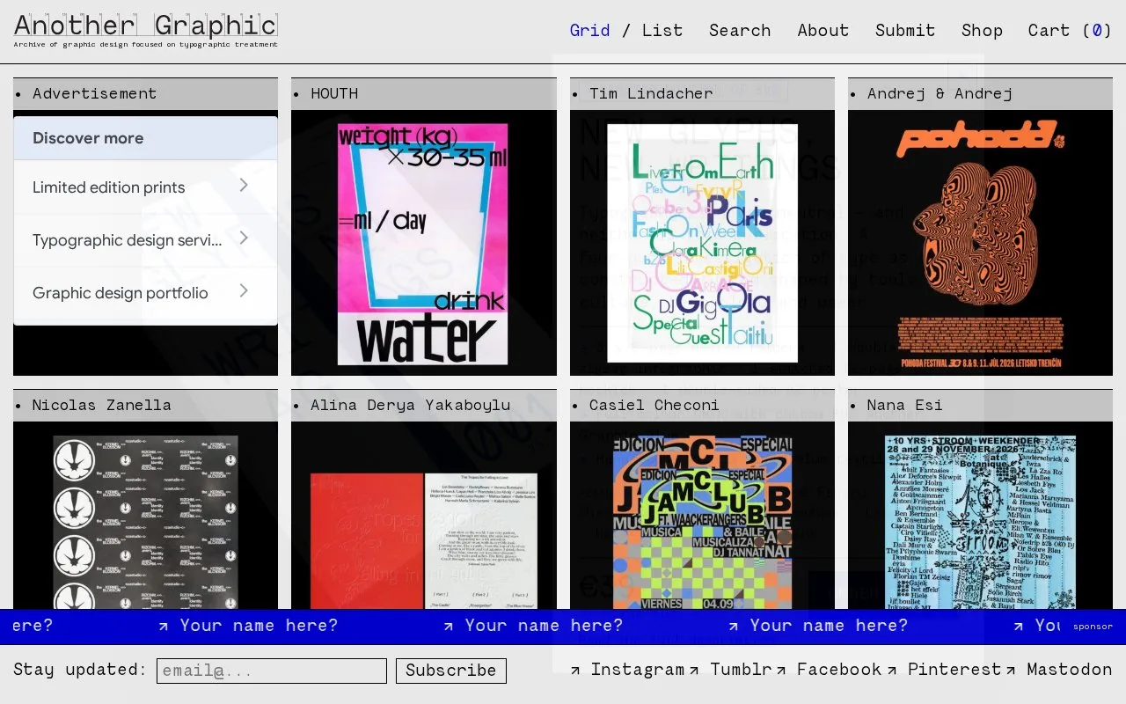Expand Limited edition prints chevron
The width and height of the screenshot is (1126, 704).
pos(244,185)
